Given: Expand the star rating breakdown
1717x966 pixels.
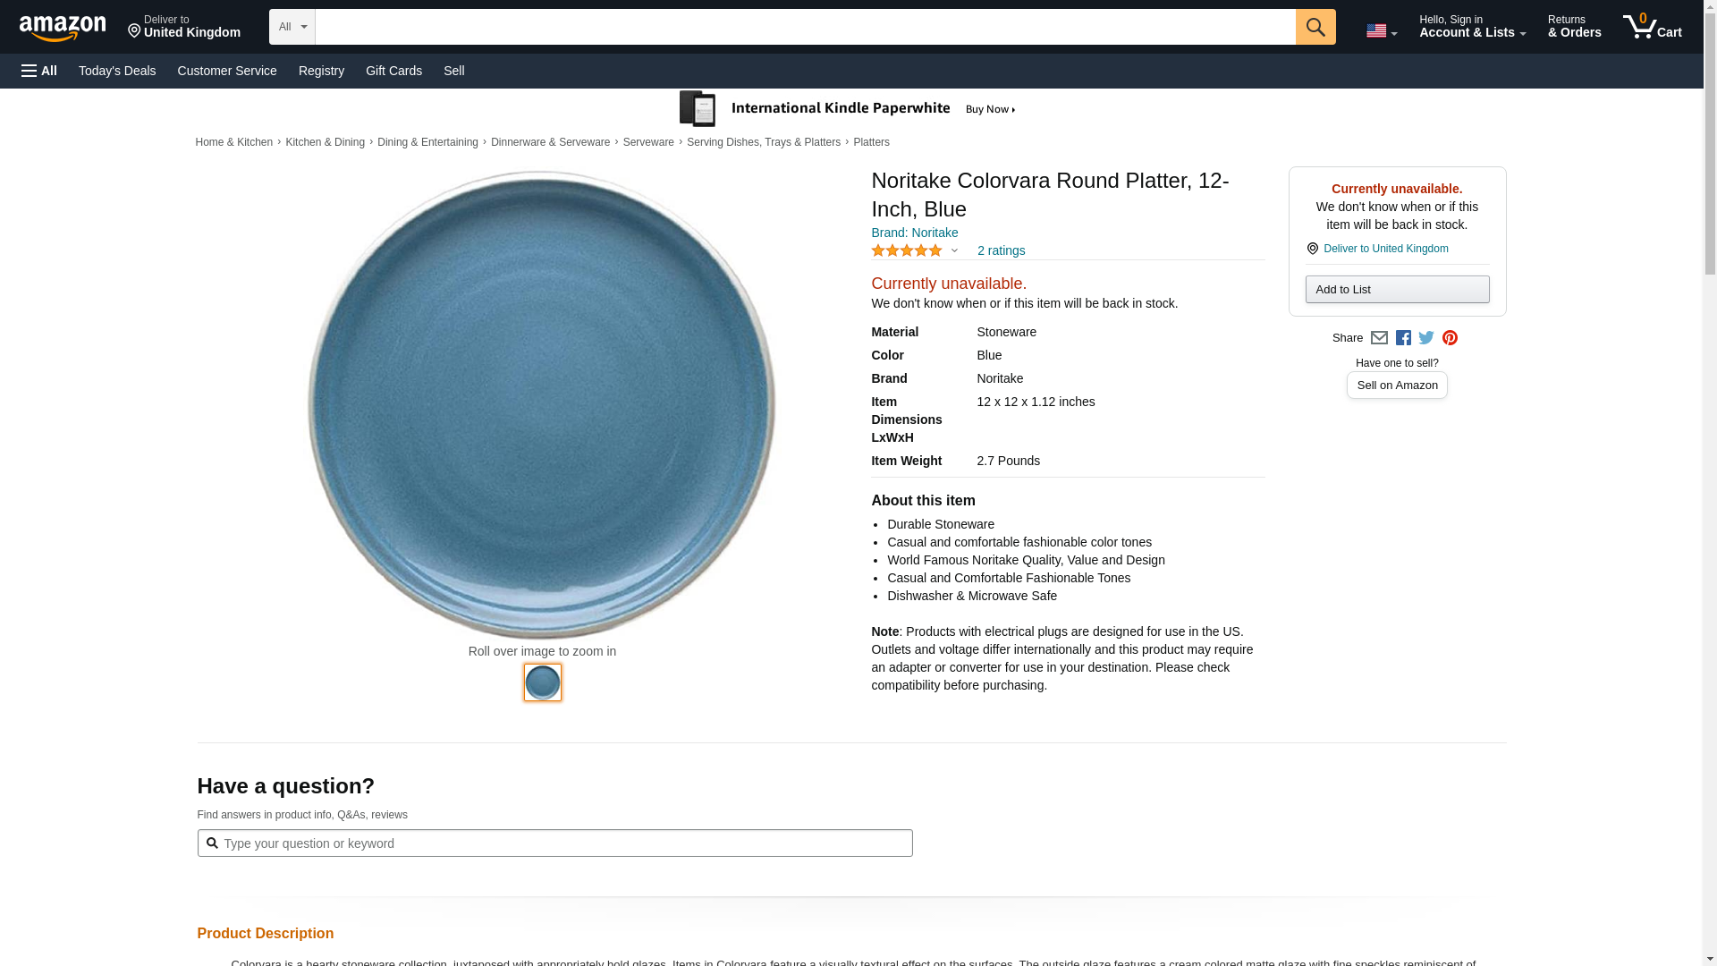Looking at the screenshot, I should [954, 251].
